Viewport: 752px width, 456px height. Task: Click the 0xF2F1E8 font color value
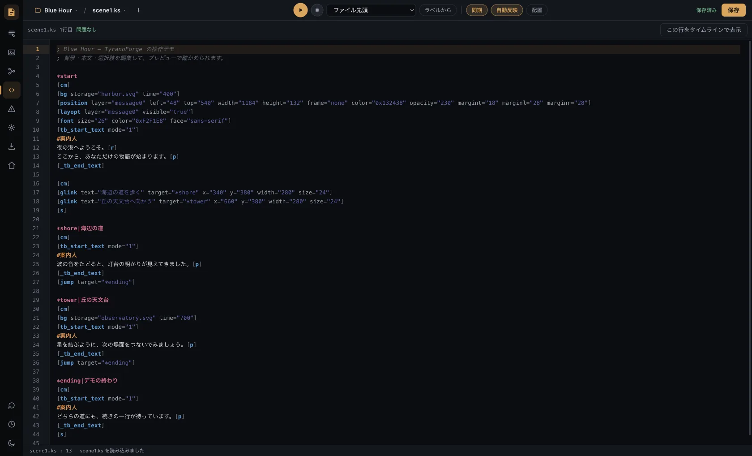[149, 121]
